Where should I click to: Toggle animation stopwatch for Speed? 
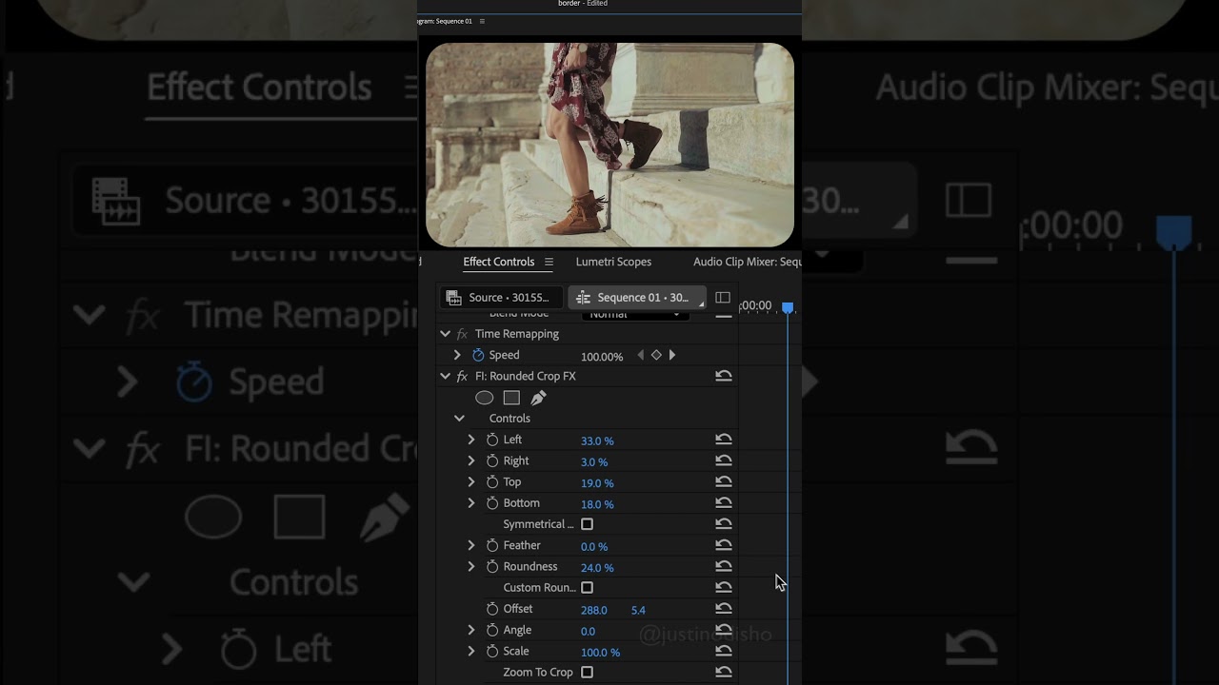click(x=478, y=355)
